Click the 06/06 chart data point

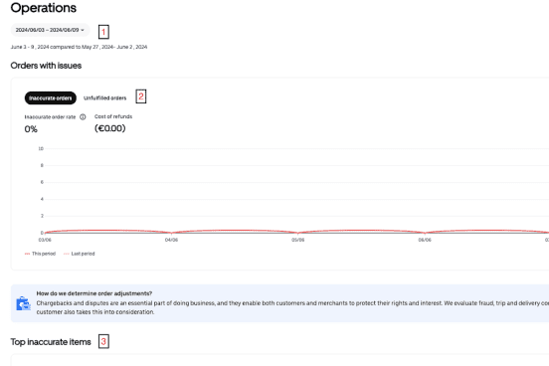tap(425, 233)
